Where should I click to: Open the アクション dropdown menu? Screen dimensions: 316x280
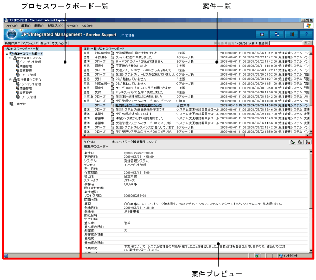click(x=30, y=43)
